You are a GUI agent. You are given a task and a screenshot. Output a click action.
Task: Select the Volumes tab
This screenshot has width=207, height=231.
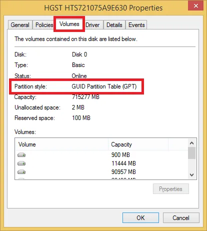69,24
